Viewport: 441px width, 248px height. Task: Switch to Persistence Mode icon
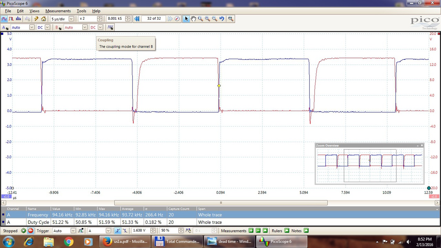pos(11,19)
